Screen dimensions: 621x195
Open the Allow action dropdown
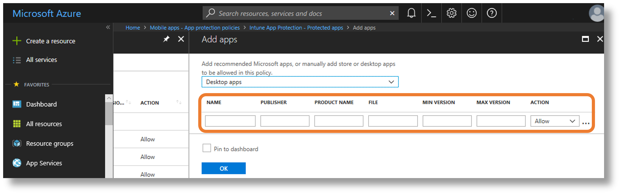tap(555, 121)
